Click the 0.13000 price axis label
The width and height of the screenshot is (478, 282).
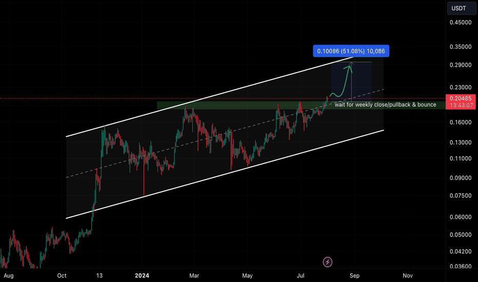pos(461,143)
